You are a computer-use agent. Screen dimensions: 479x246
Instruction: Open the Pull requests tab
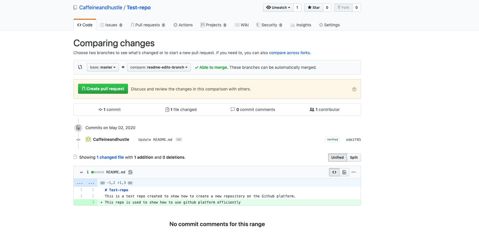tap(148, 25)
